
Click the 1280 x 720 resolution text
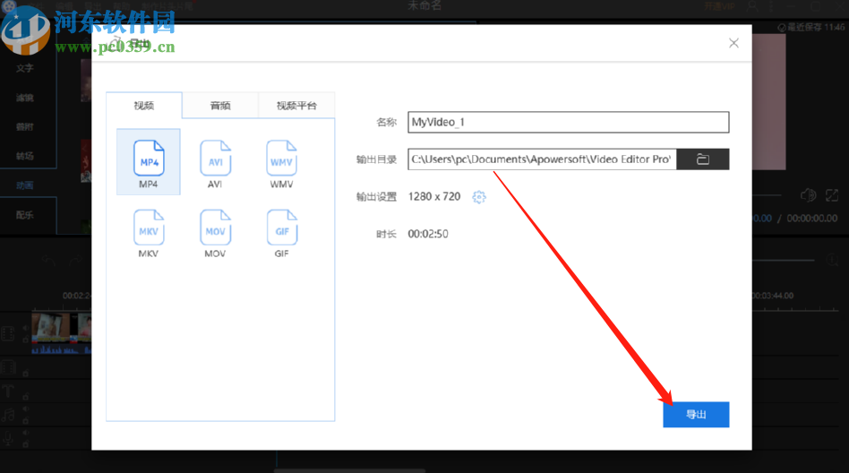434,197
